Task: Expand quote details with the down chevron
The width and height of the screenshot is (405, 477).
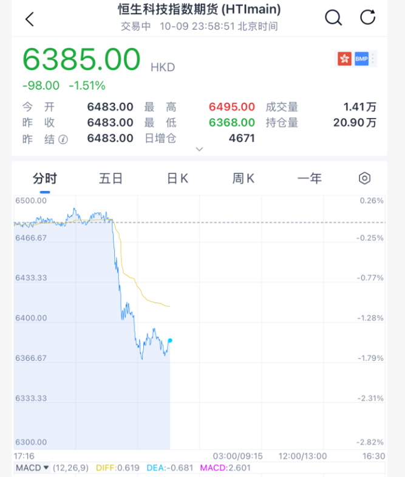Action: click(199, 149)
